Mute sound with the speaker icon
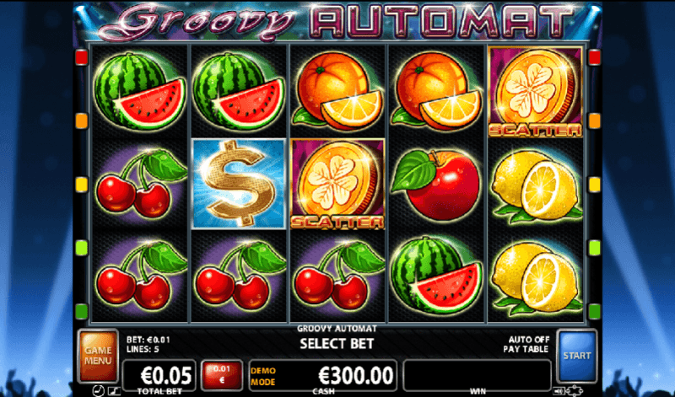This screenshot has height=397, width=675. (559, 391)
